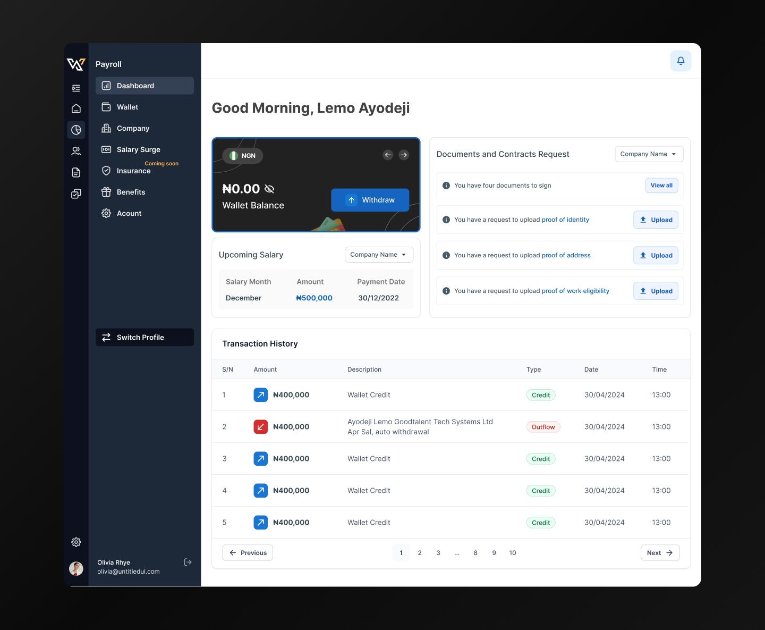Select page 8 in pagination
Screen dimensions: 765x630
pyautogui.click(x=475, y=553)
